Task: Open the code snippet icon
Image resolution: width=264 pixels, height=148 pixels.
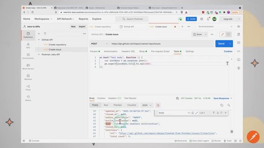Action: pos(238,51)
